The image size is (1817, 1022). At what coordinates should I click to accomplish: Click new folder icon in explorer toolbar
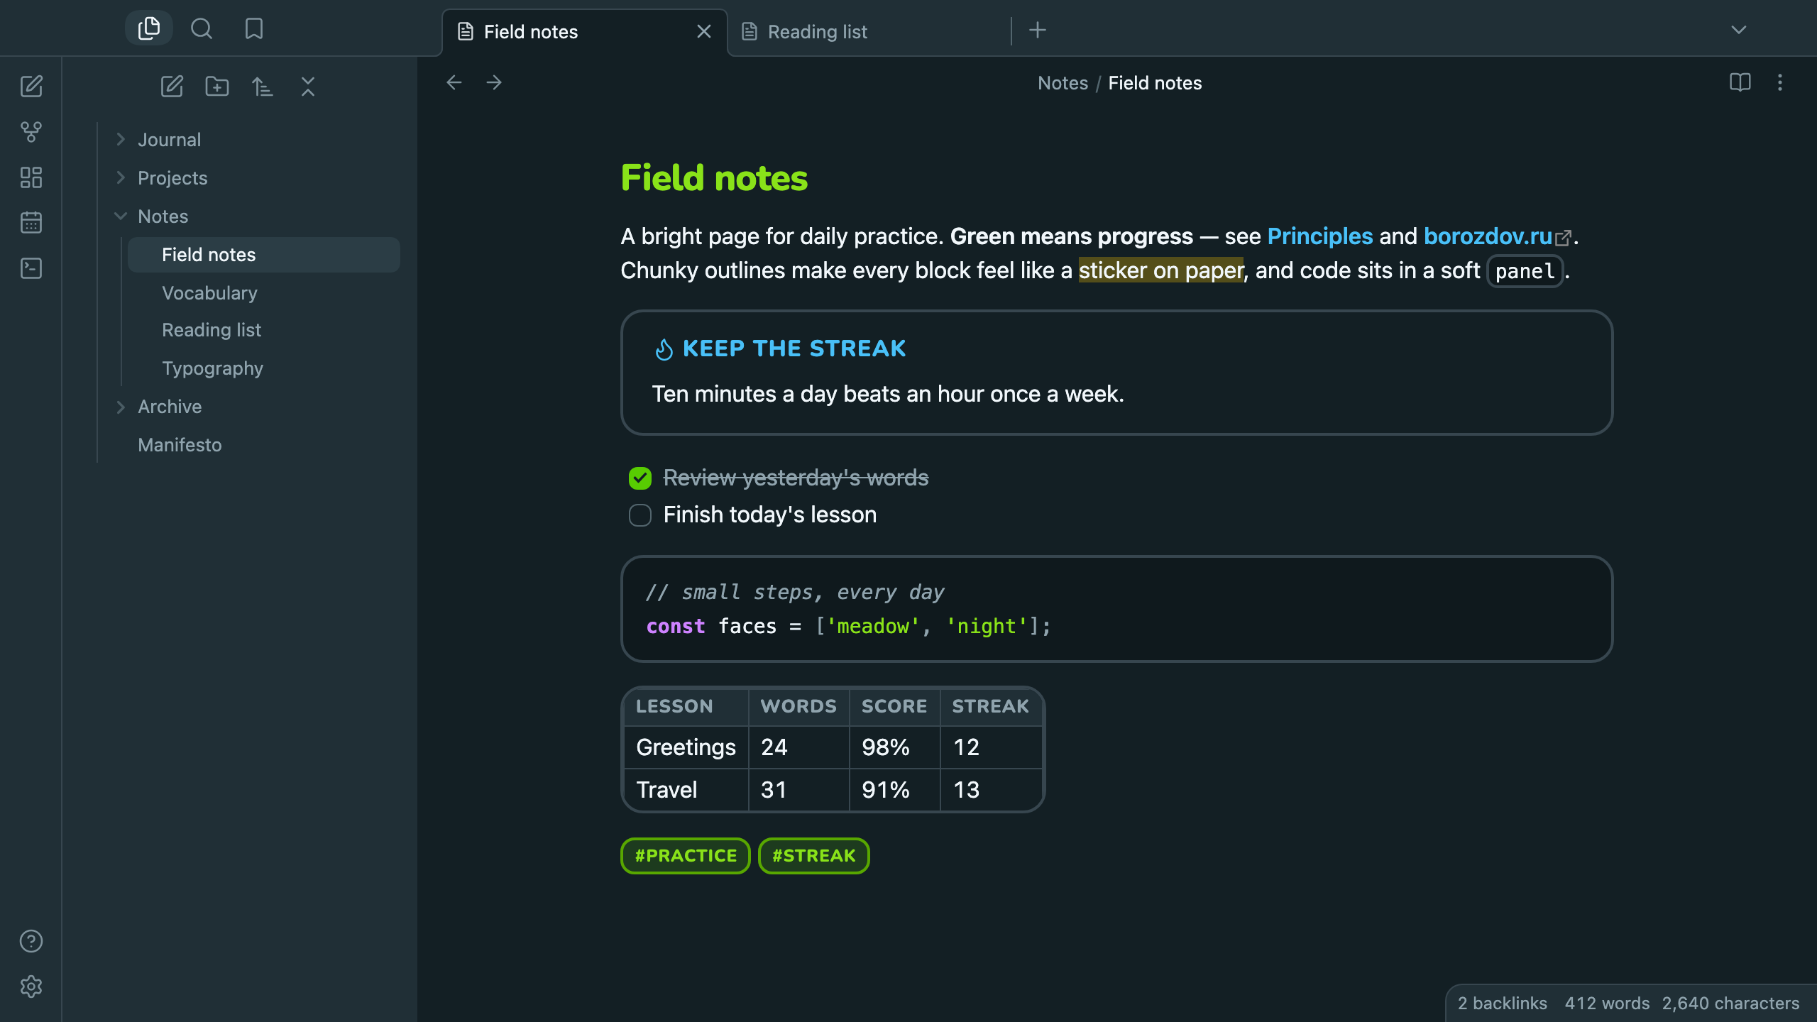tap(217, 87)
